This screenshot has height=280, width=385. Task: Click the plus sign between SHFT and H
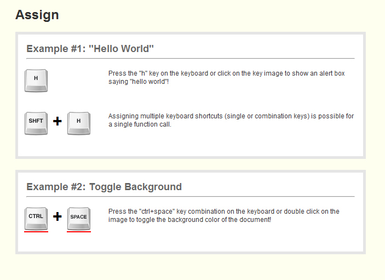click(57, 122)
